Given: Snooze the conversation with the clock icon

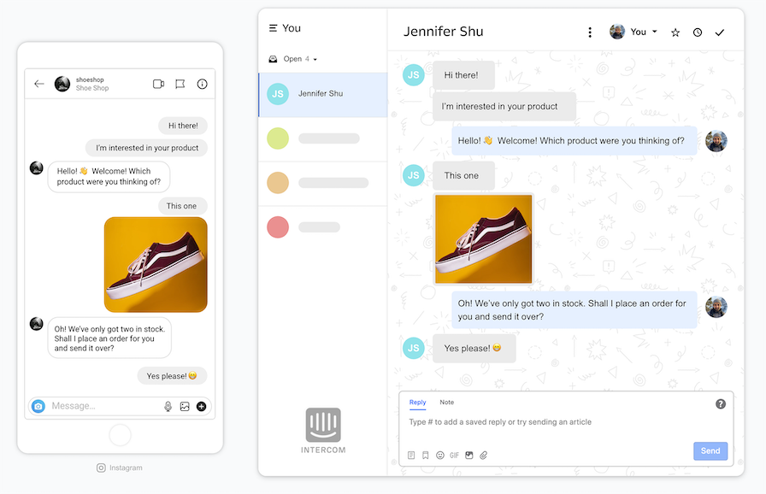Looking at the screenshot, I should pyautogui.click(x=697, y=32).
